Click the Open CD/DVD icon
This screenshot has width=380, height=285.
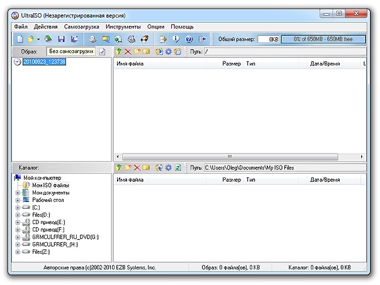click(x=48, y=39)
